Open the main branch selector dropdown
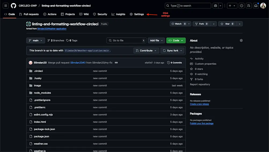 tap(36, 40)
